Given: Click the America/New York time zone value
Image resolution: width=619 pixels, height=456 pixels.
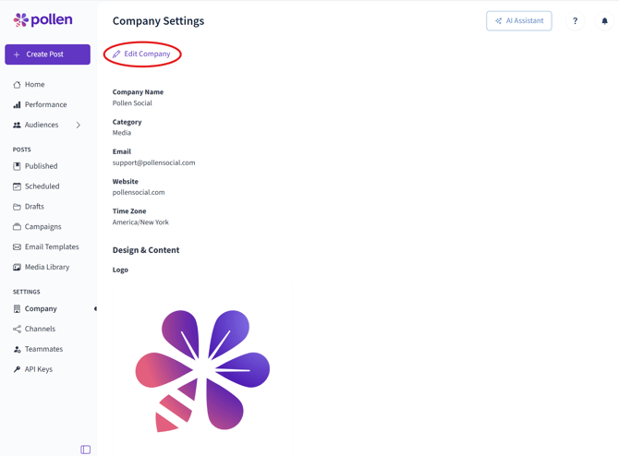Looking at the screenshot, I should tap(140, 222).
